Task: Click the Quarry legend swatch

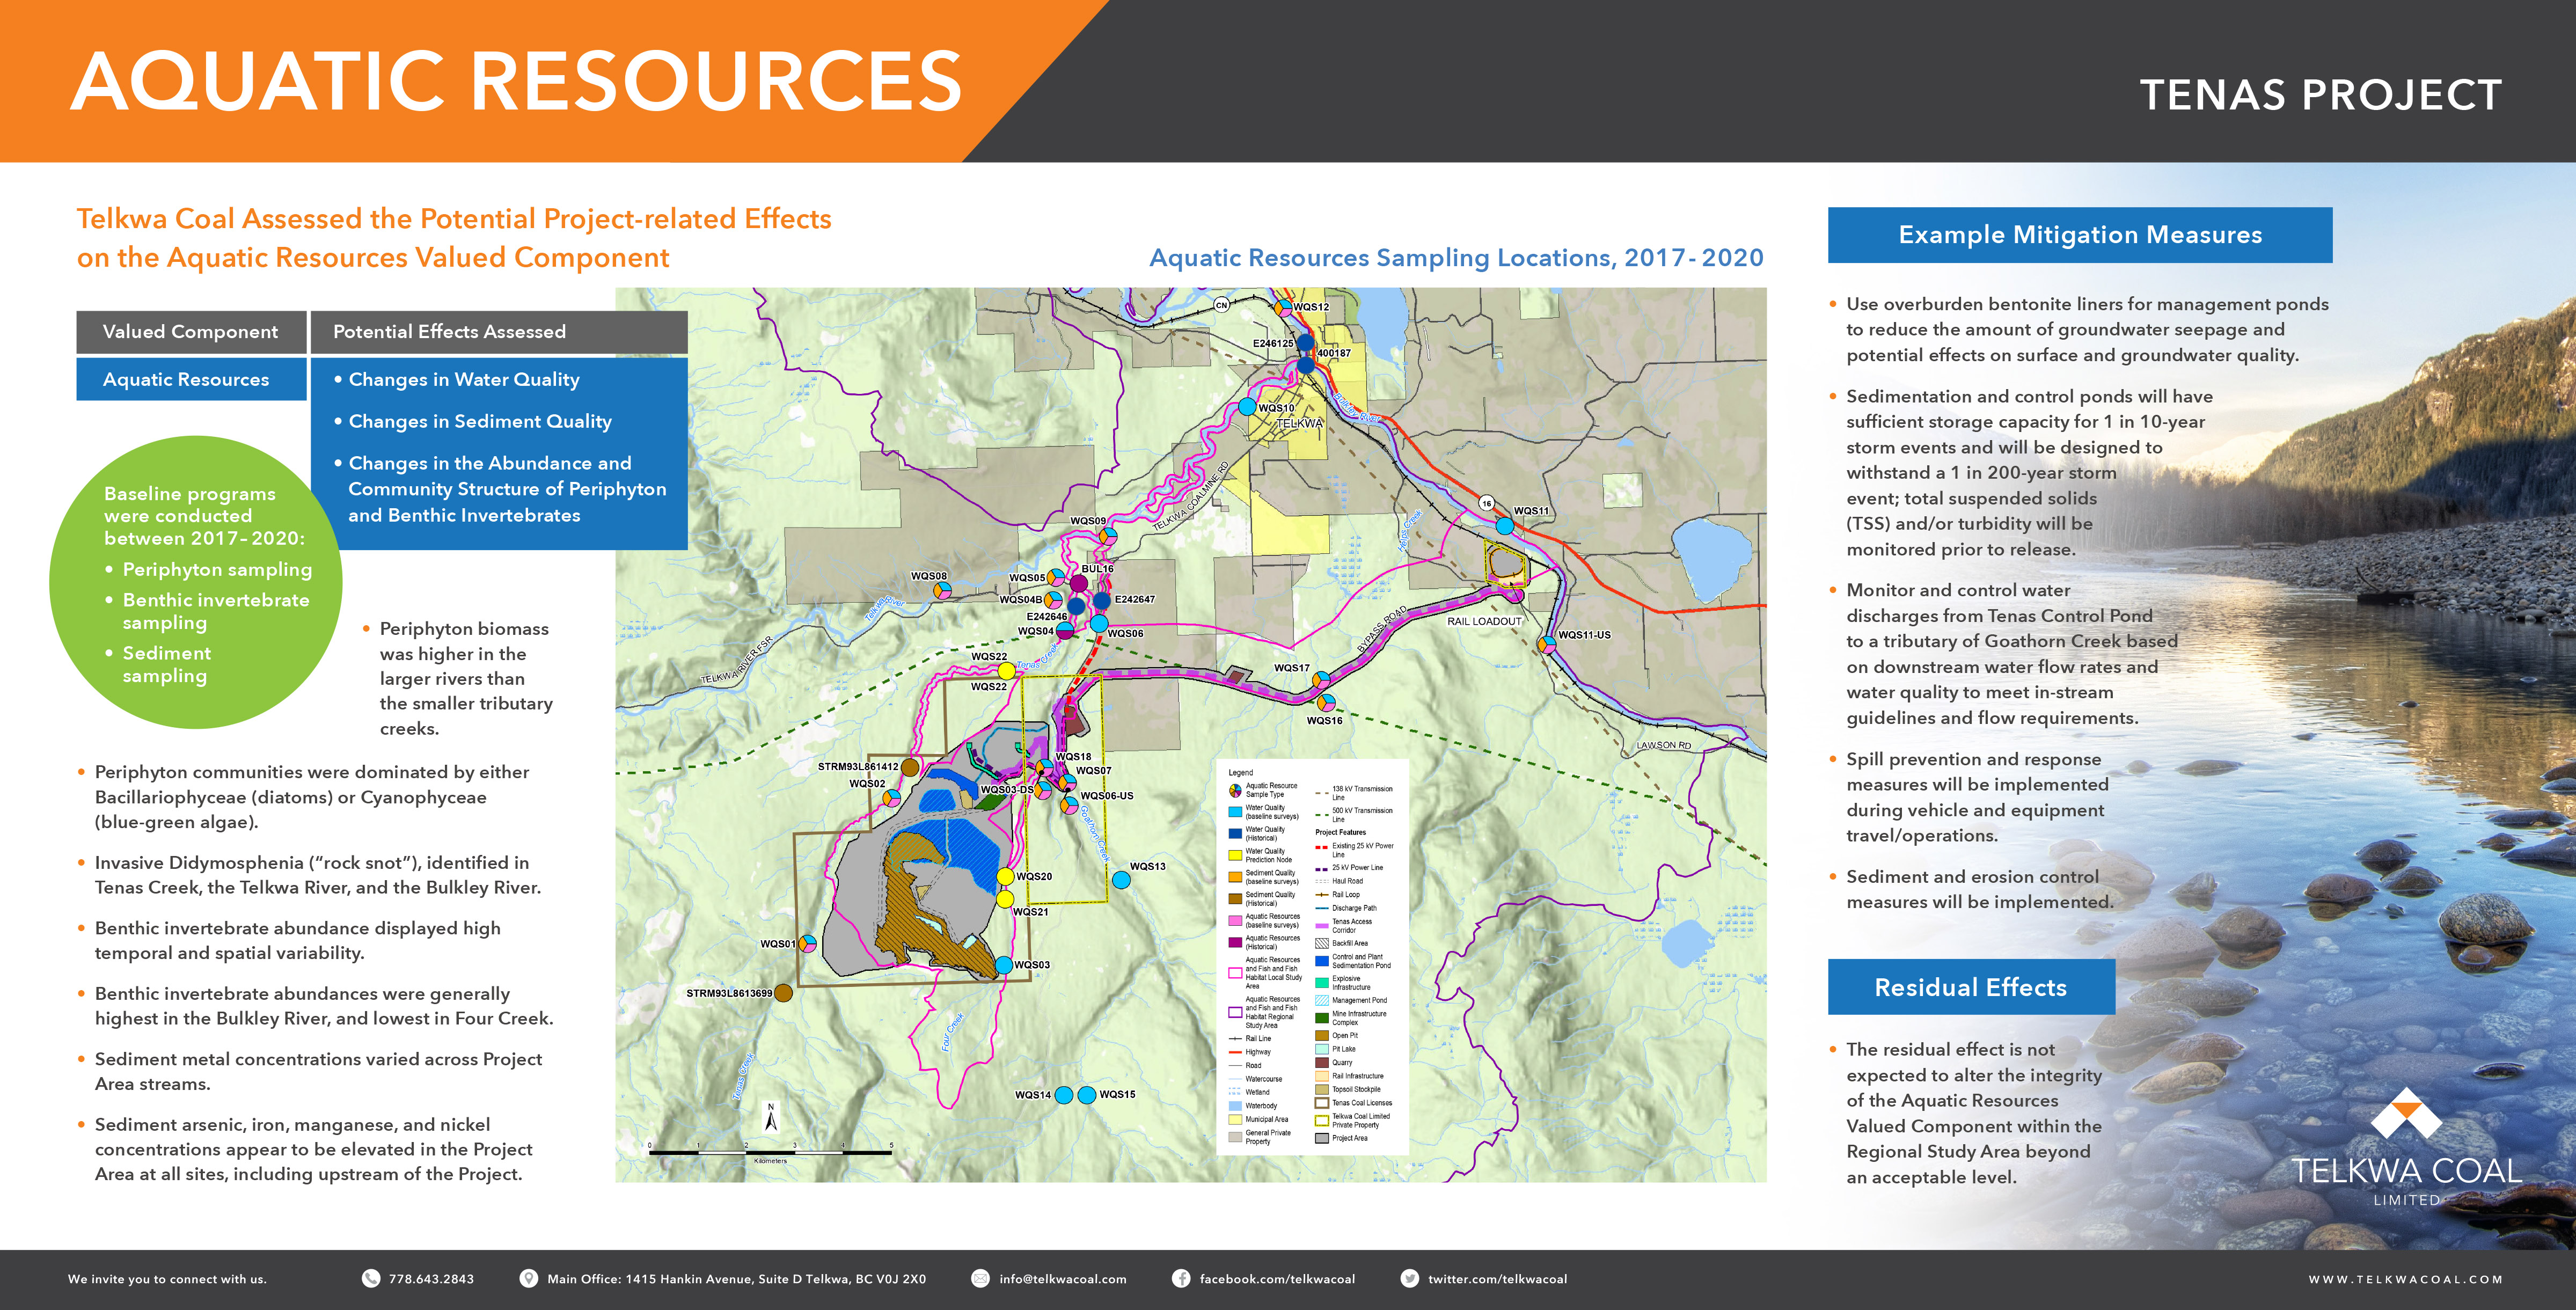Action: point(1321,1063)
